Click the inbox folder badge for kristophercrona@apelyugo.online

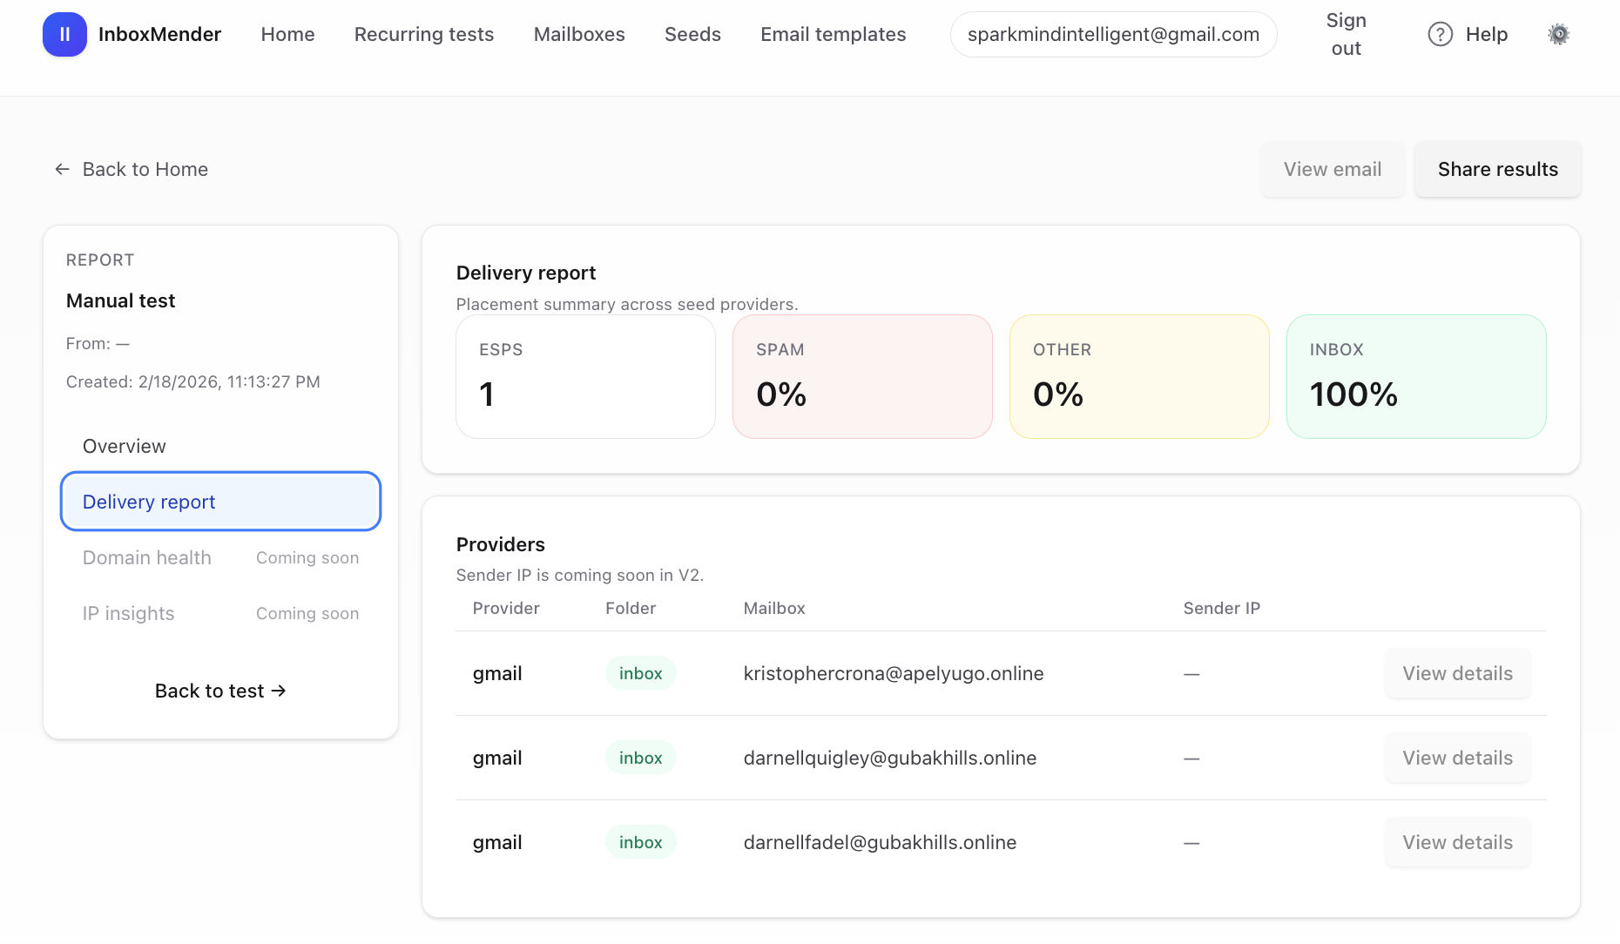pos(640,673)
